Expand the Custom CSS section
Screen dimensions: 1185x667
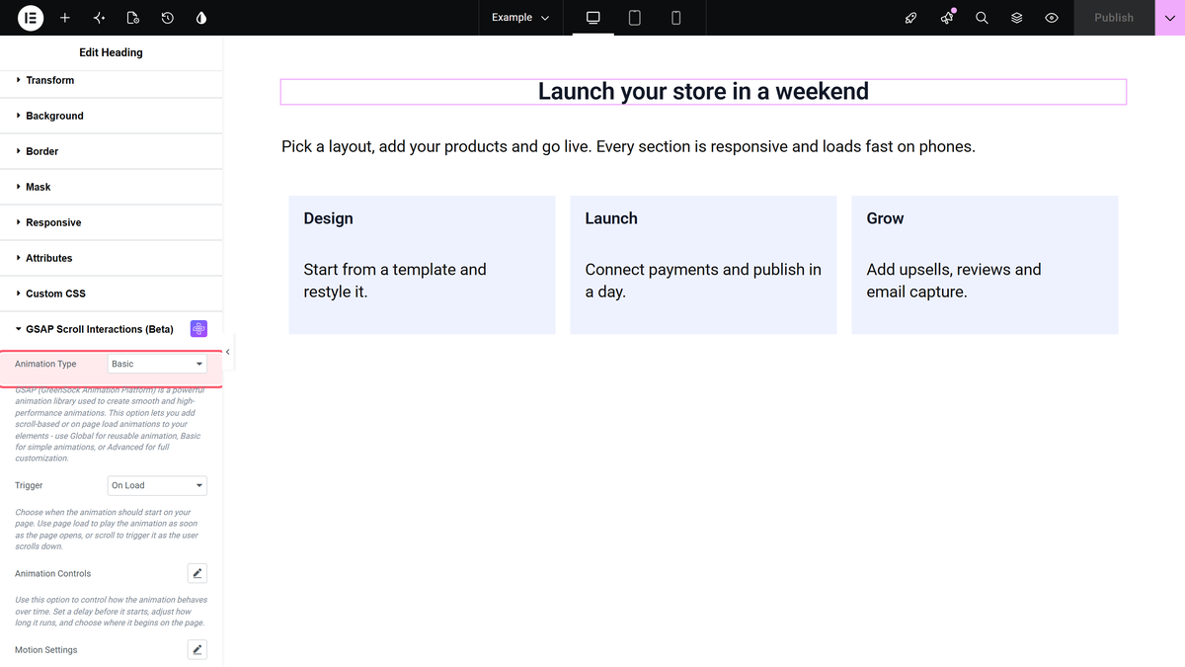point(111,293)
